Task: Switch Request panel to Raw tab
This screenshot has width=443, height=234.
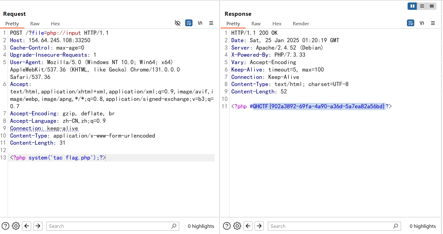Action: [x=35, y=23]
